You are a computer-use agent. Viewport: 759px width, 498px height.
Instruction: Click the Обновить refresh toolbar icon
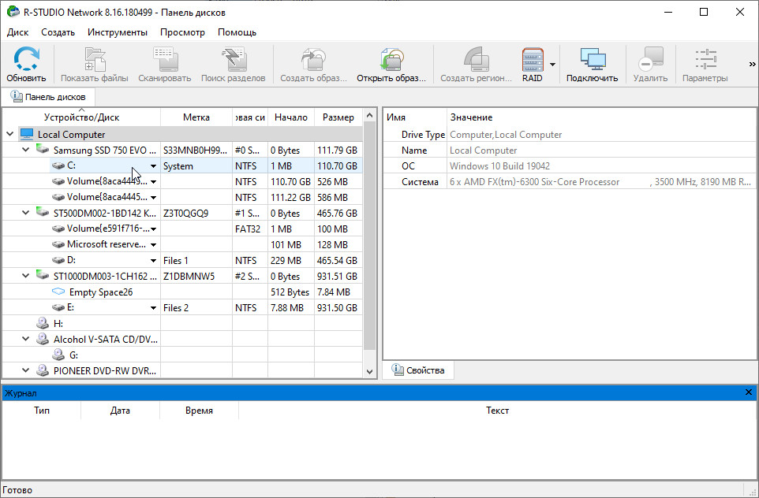click(x=26, y=60)
